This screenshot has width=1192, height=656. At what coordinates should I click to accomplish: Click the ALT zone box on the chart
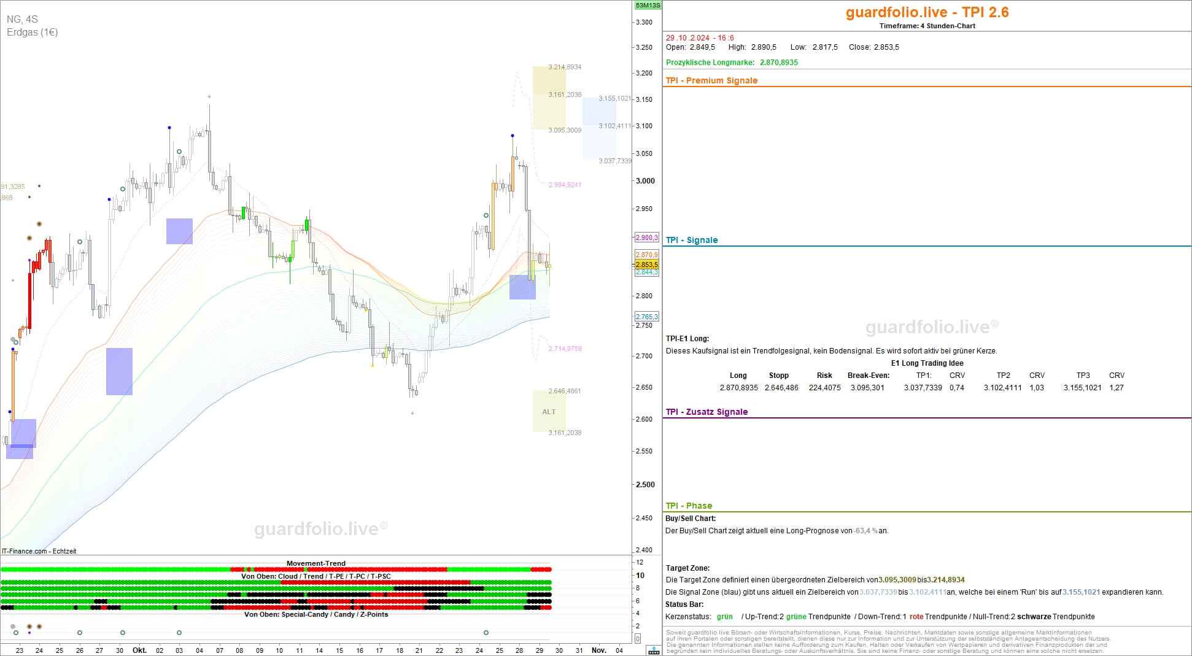[549, 412]
